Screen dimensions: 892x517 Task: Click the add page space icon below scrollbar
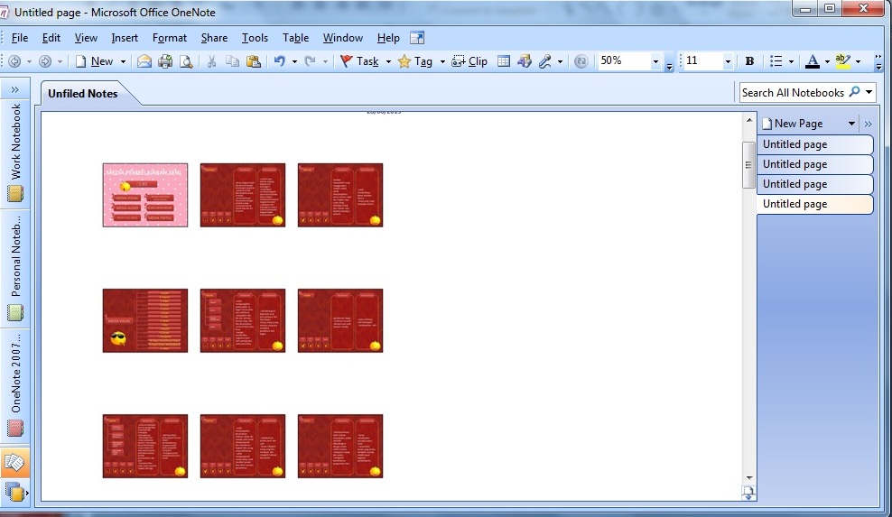[x=748, y=494]
